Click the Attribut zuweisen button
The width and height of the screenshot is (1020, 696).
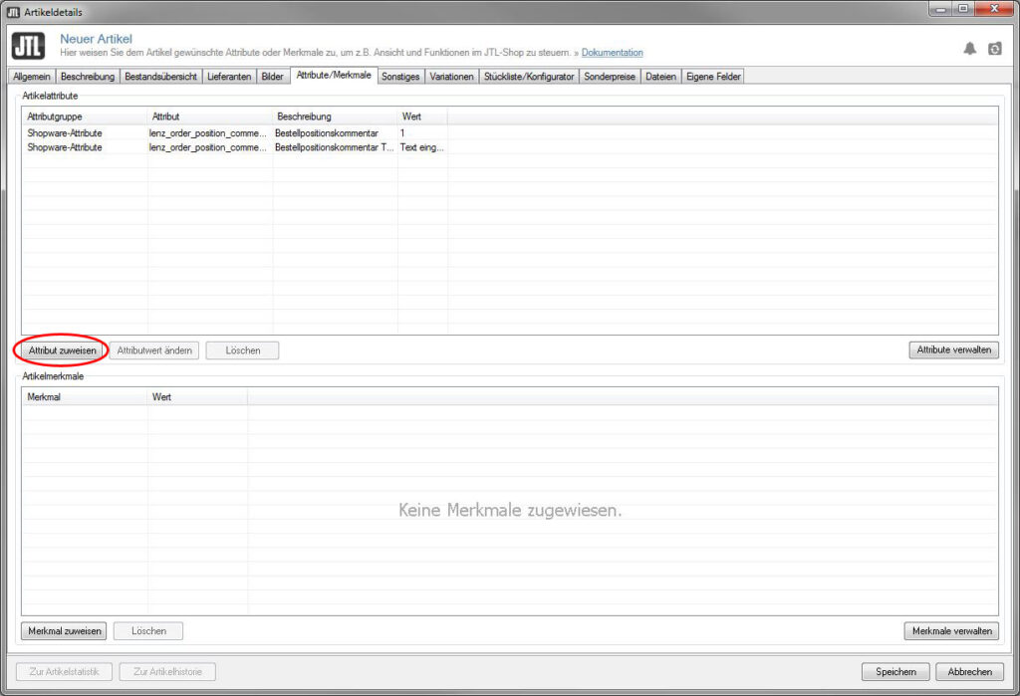[x=63, y=350]
